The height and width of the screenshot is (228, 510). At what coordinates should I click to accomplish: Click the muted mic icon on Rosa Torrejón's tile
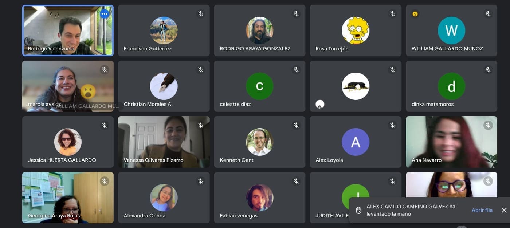pyautogui.click(x=392, y=14)
